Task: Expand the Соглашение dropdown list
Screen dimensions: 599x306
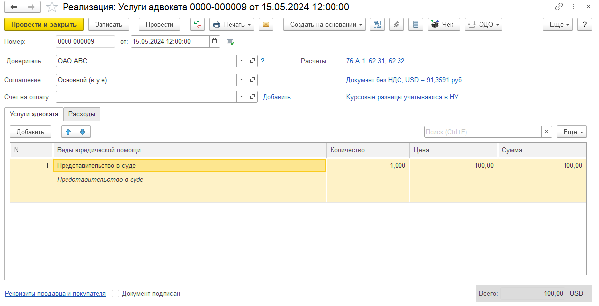Action: 241,80
